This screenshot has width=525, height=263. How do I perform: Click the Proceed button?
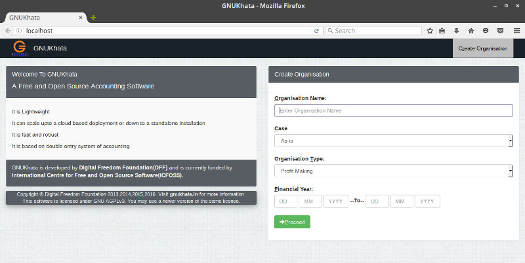[292, 222]
